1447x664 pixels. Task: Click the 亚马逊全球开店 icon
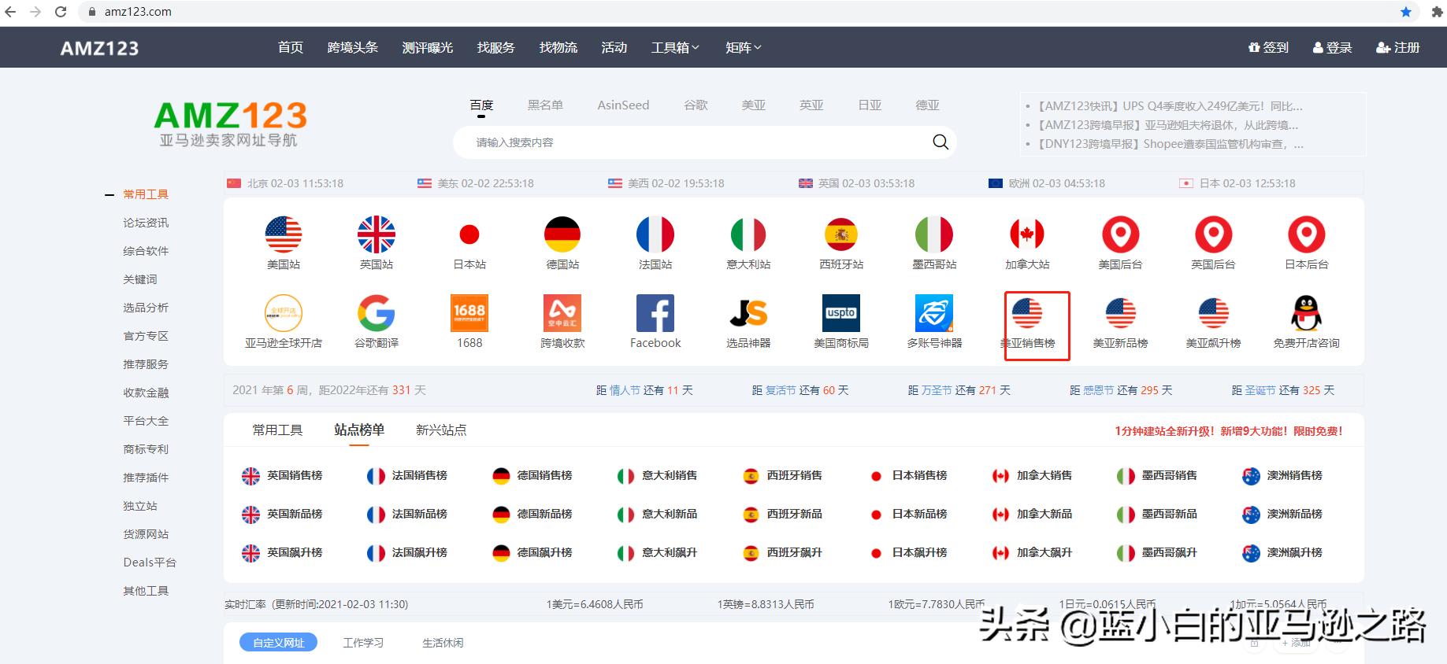pos(284,313)
